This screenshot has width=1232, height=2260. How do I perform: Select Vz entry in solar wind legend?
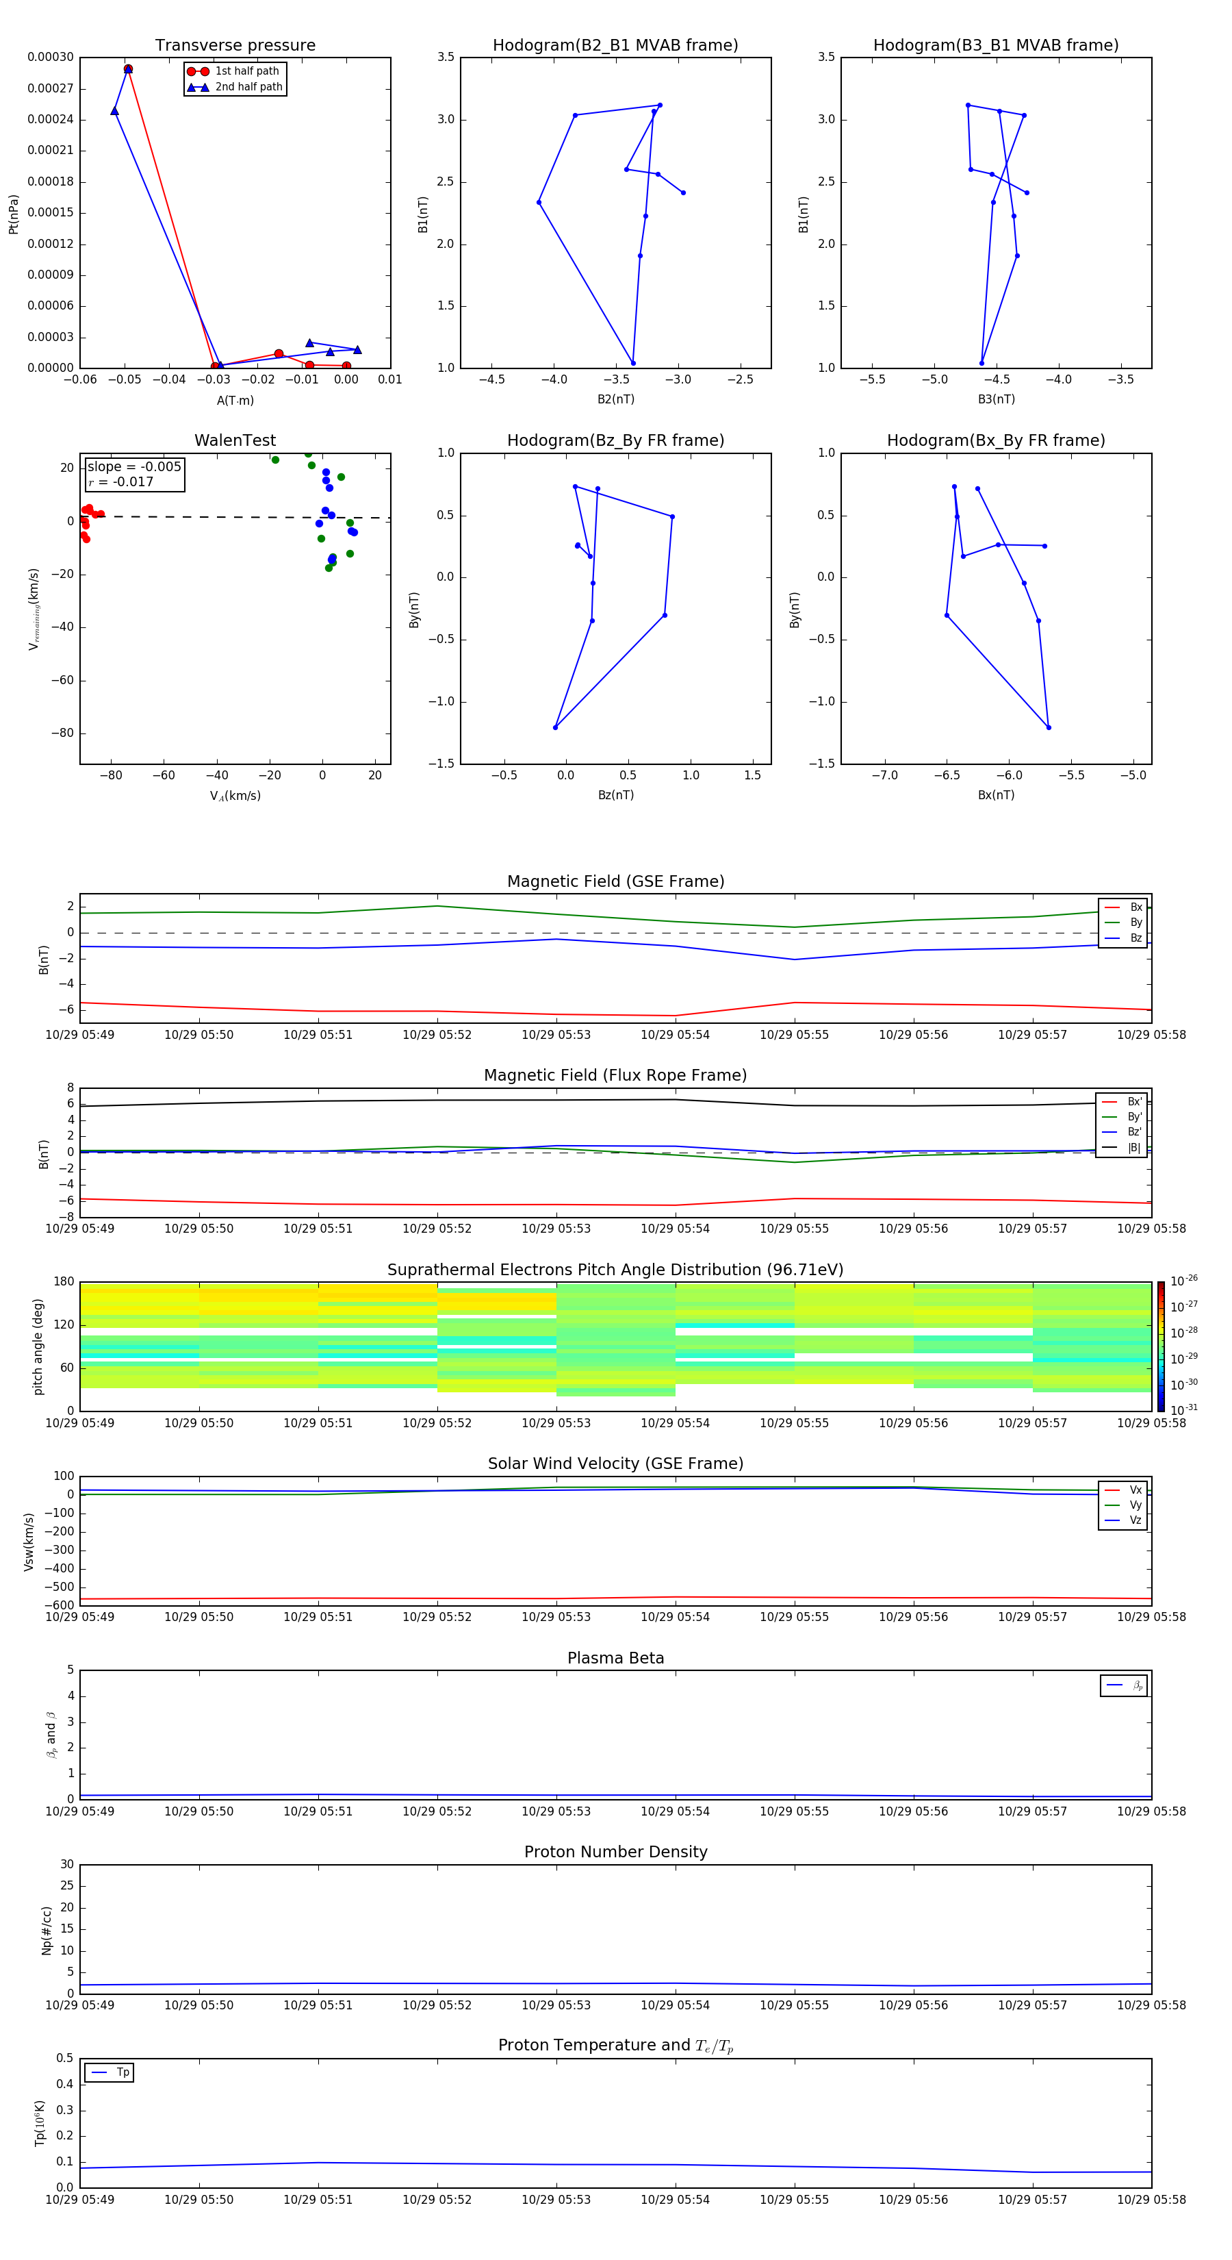[1123, 1520]
